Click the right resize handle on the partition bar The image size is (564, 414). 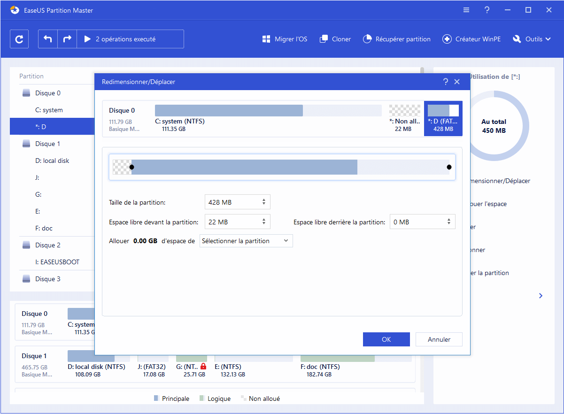(449, 167)
